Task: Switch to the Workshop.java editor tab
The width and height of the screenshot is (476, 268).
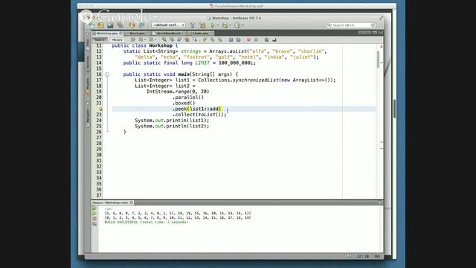Action: pyautogui.click(x=107, y=33)
